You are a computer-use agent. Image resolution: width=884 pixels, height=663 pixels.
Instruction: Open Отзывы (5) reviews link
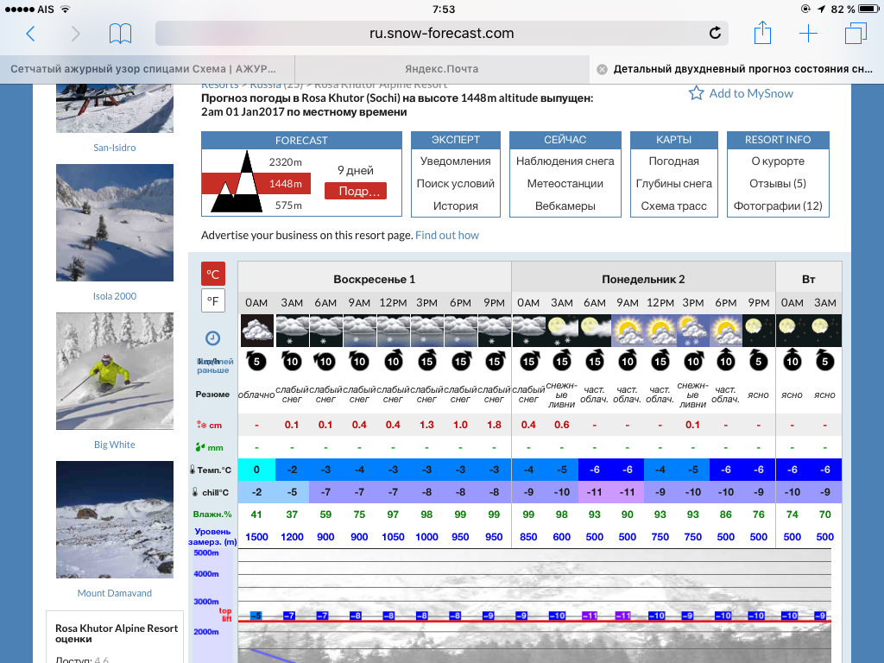click(x=778, y=184)
